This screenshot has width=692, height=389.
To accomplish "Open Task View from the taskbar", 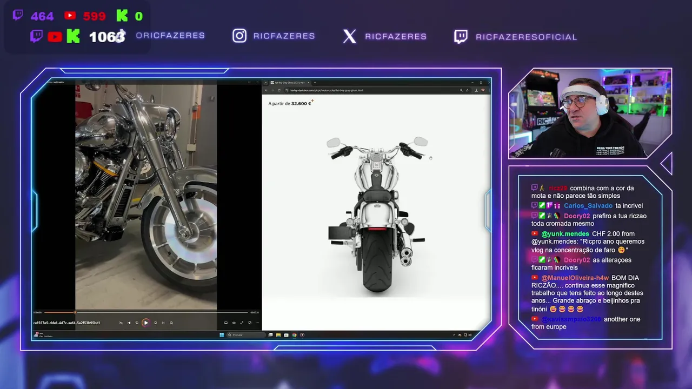I will 270,335.
